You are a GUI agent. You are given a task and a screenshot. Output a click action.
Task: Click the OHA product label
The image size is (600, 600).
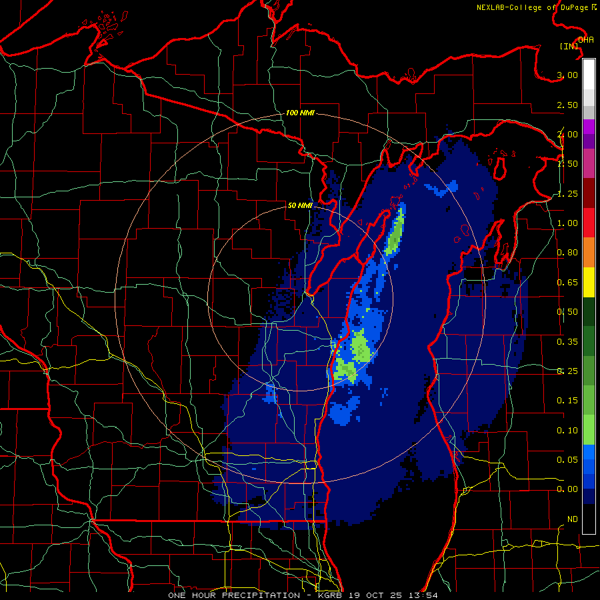point(586,40)
